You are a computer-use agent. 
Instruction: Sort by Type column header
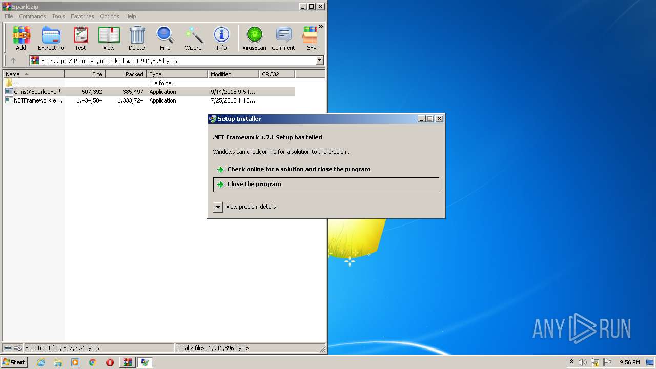tap(177, 74)
